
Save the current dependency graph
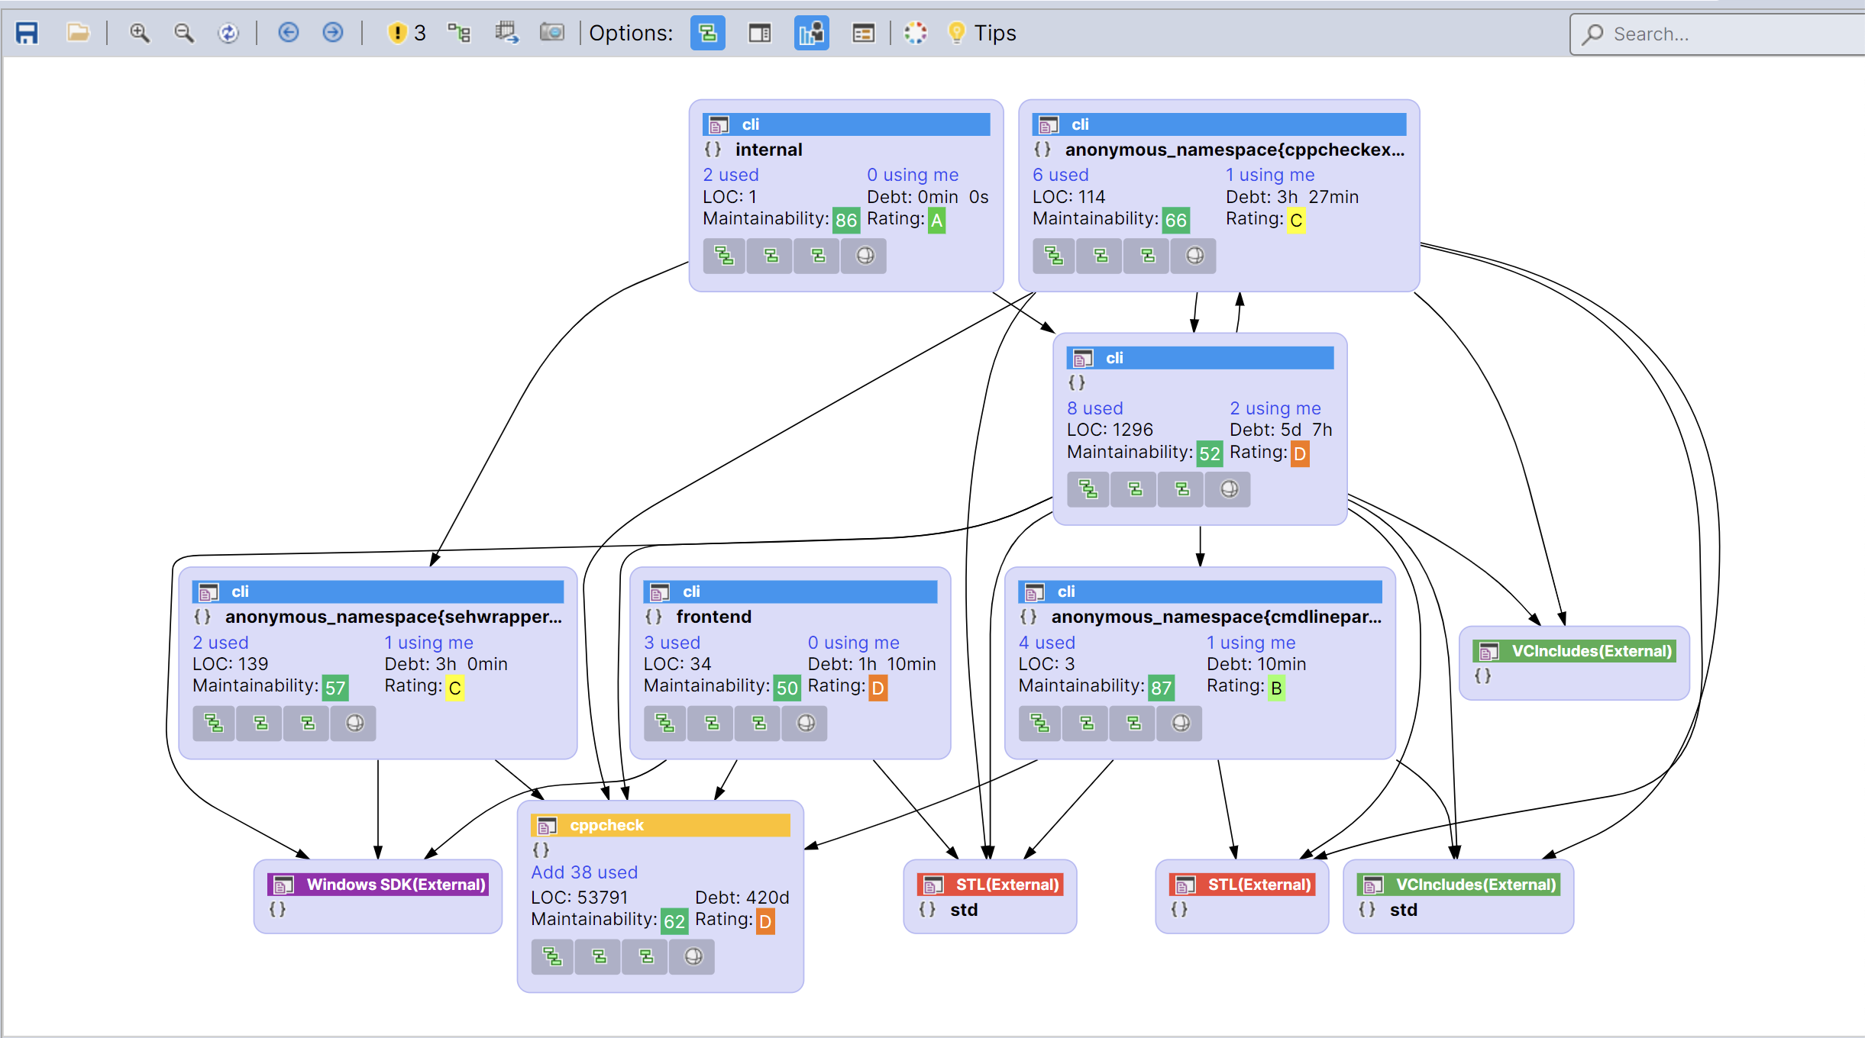click(27, 34)
